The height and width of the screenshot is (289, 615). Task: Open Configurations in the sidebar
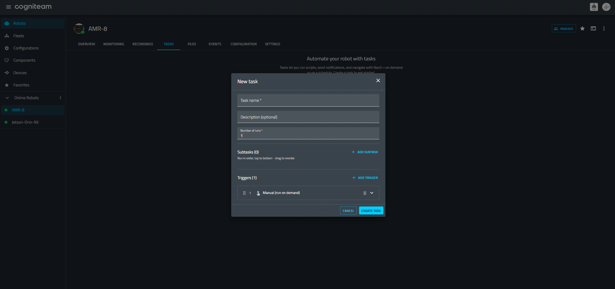(x=33, y=48)
